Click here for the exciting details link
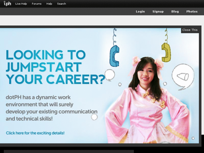 pyautogui.click(x=35, y=133)
